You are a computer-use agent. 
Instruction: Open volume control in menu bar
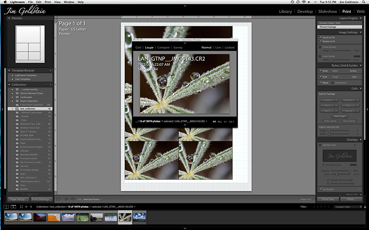(x=309, y=2)
